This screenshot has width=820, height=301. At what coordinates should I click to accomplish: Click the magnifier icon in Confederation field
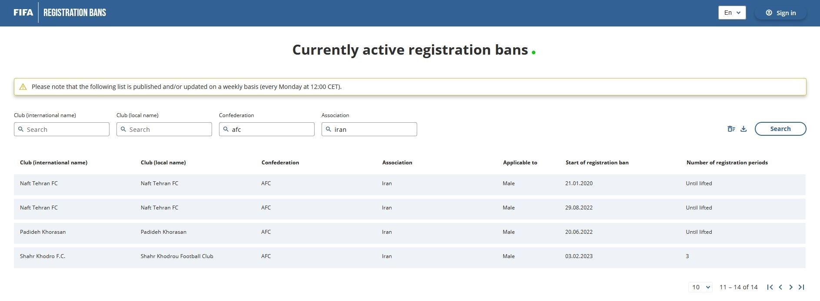226,129
